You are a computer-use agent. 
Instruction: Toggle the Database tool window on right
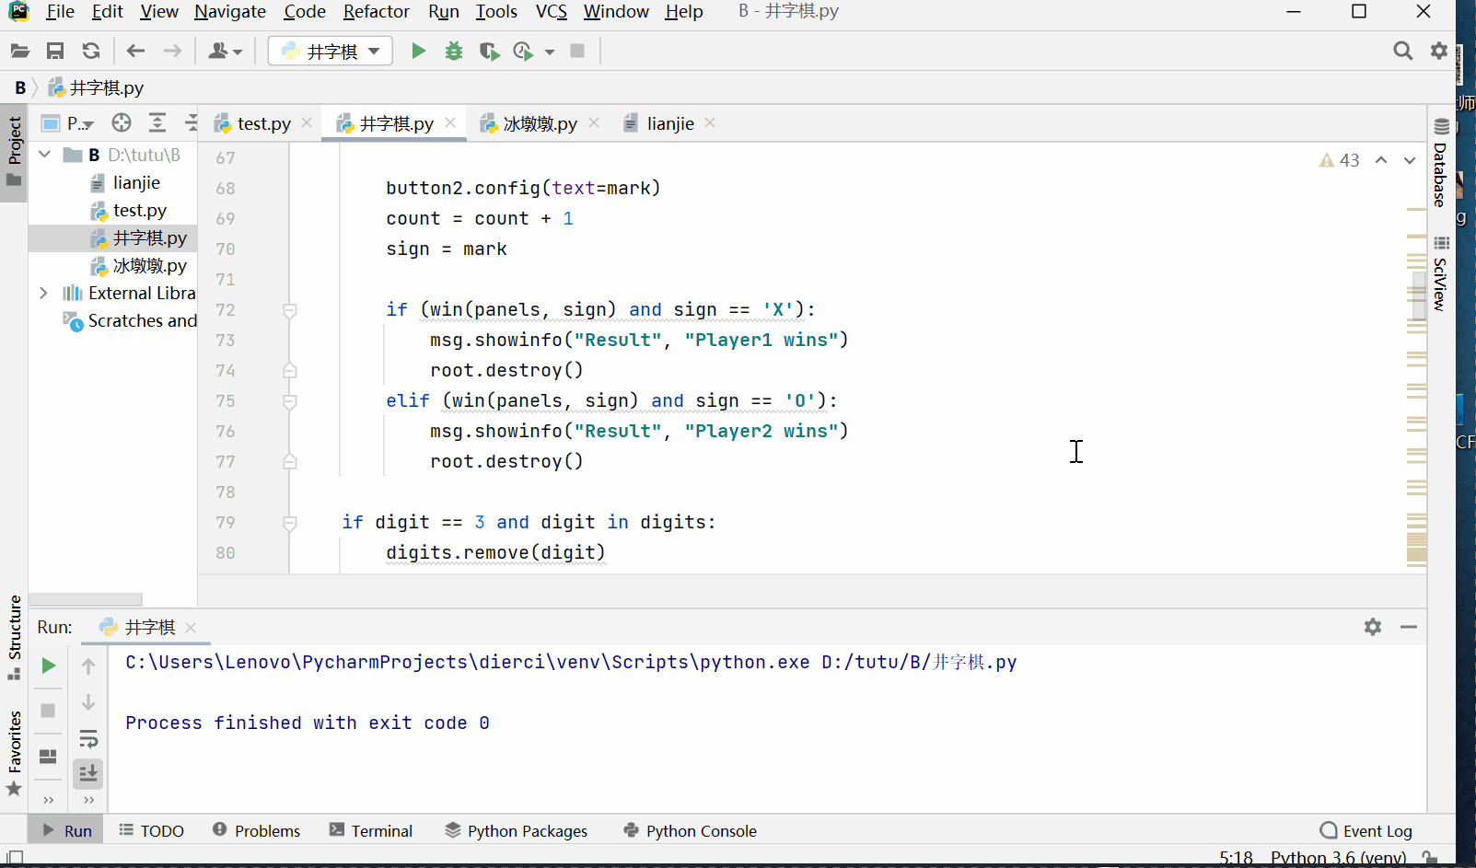click(x=1441, y=163)
